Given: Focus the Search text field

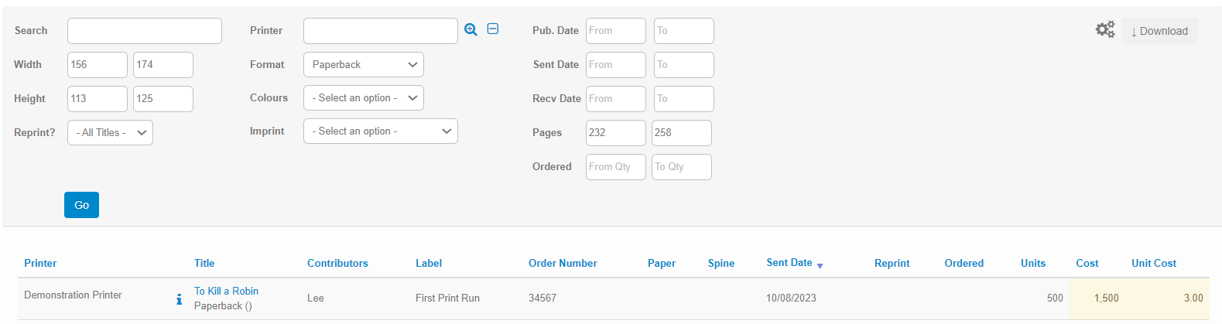Looking at the screenshot, I should pyautogui.click(x=145, y=31).
